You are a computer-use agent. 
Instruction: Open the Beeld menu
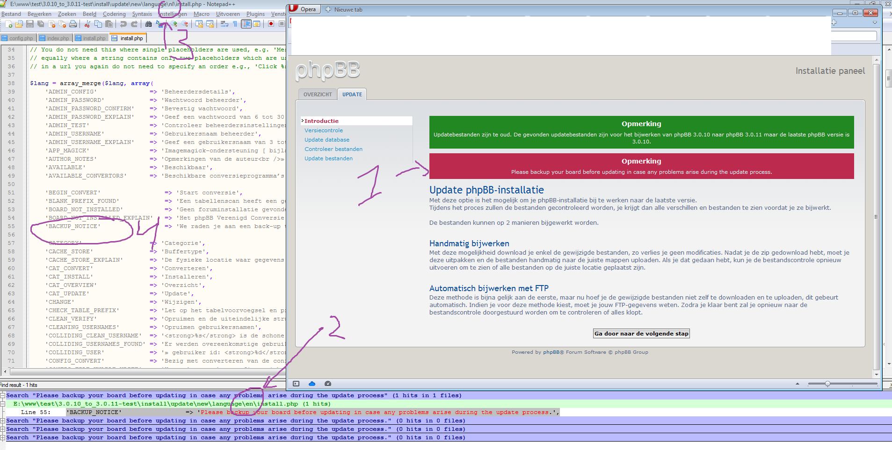[89, 14]
